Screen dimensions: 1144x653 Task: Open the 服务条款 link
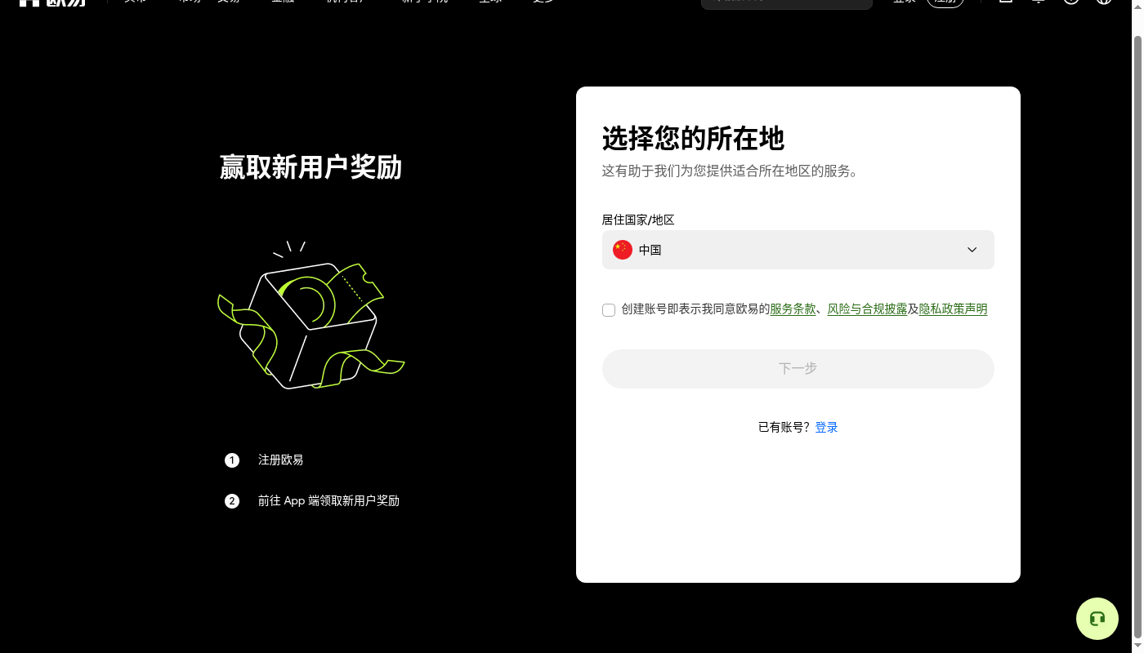tap(793, 309)
